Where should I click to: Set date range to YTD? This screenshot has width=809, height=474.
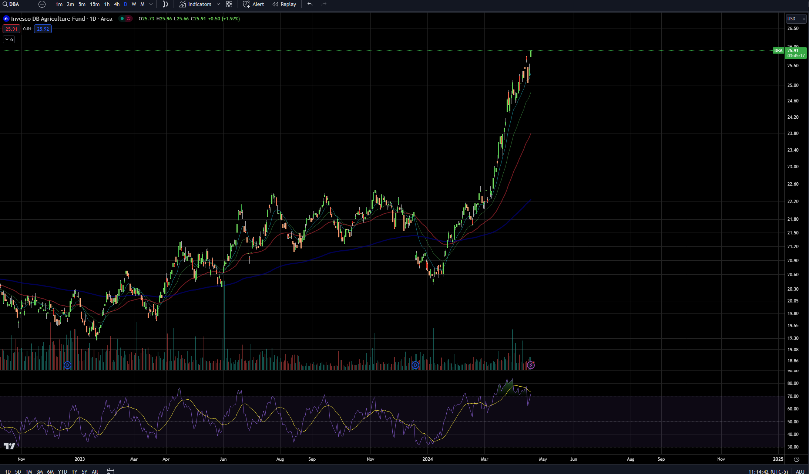tap(63, 471)
